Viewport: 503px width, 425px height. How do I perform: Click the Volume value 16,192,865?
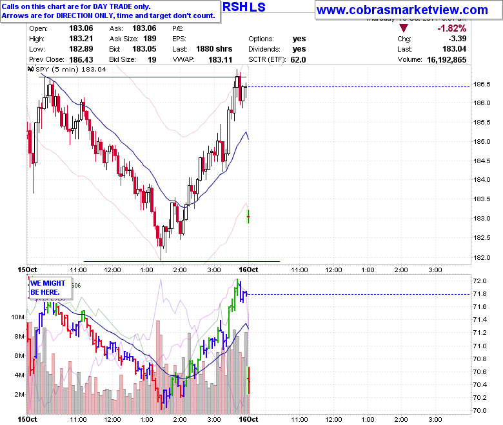point(446,60)
